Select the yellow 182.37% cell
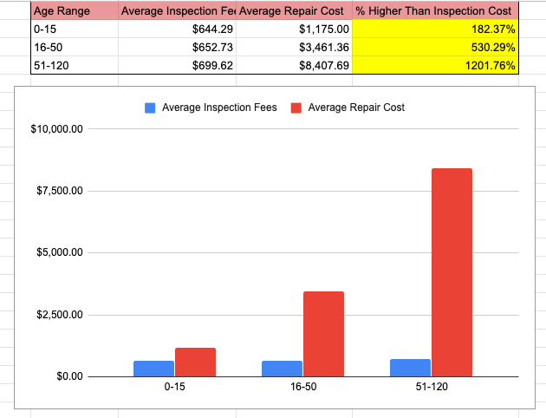 pyautogui.click(x=435, y=29)
